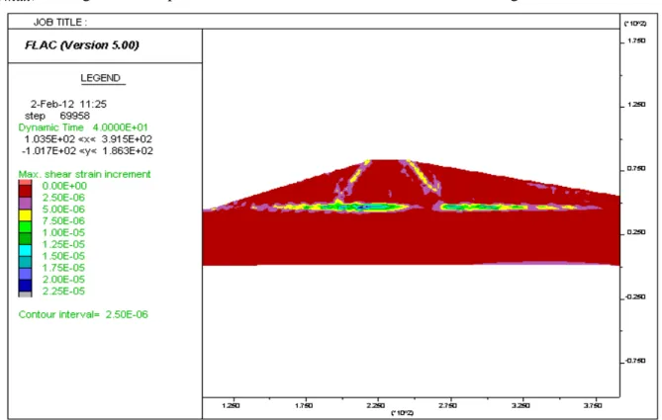This screenshot has height=420, width=662.
Task: Click the FLAC (Version 5.00) heading
Action: pyautogui.click(x=82, y=45)
